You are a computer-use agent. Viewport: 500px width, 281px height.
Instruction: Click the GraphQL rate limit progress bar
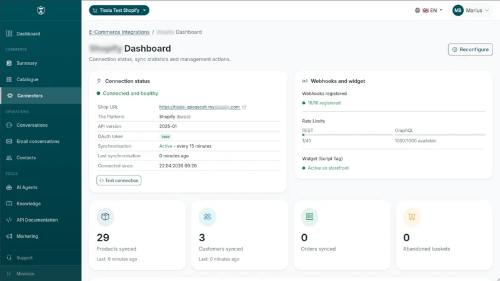(440, 135)
